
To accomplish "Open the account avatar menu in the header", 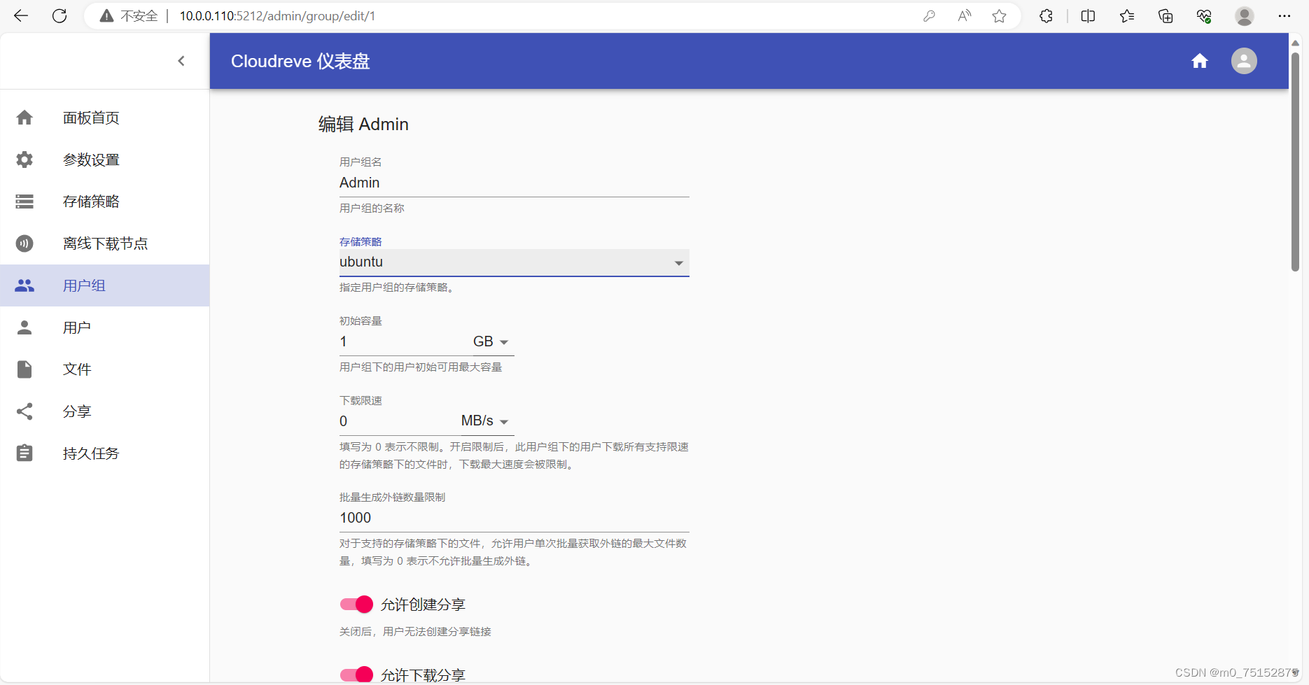I will coord(1244,61).
